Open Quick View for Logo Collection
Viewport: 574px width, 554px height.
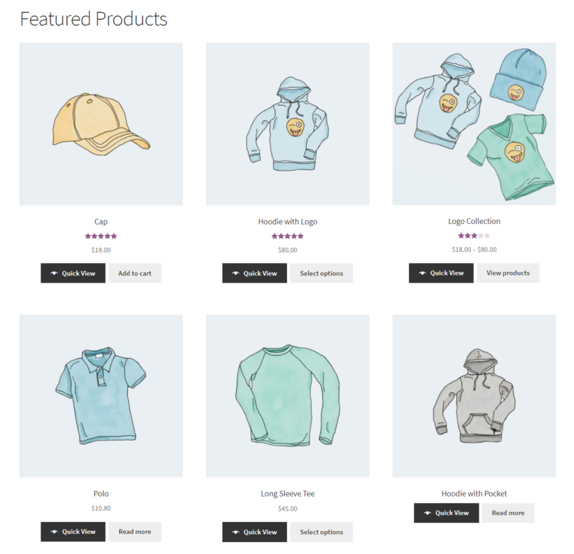(x=440, y=273)
